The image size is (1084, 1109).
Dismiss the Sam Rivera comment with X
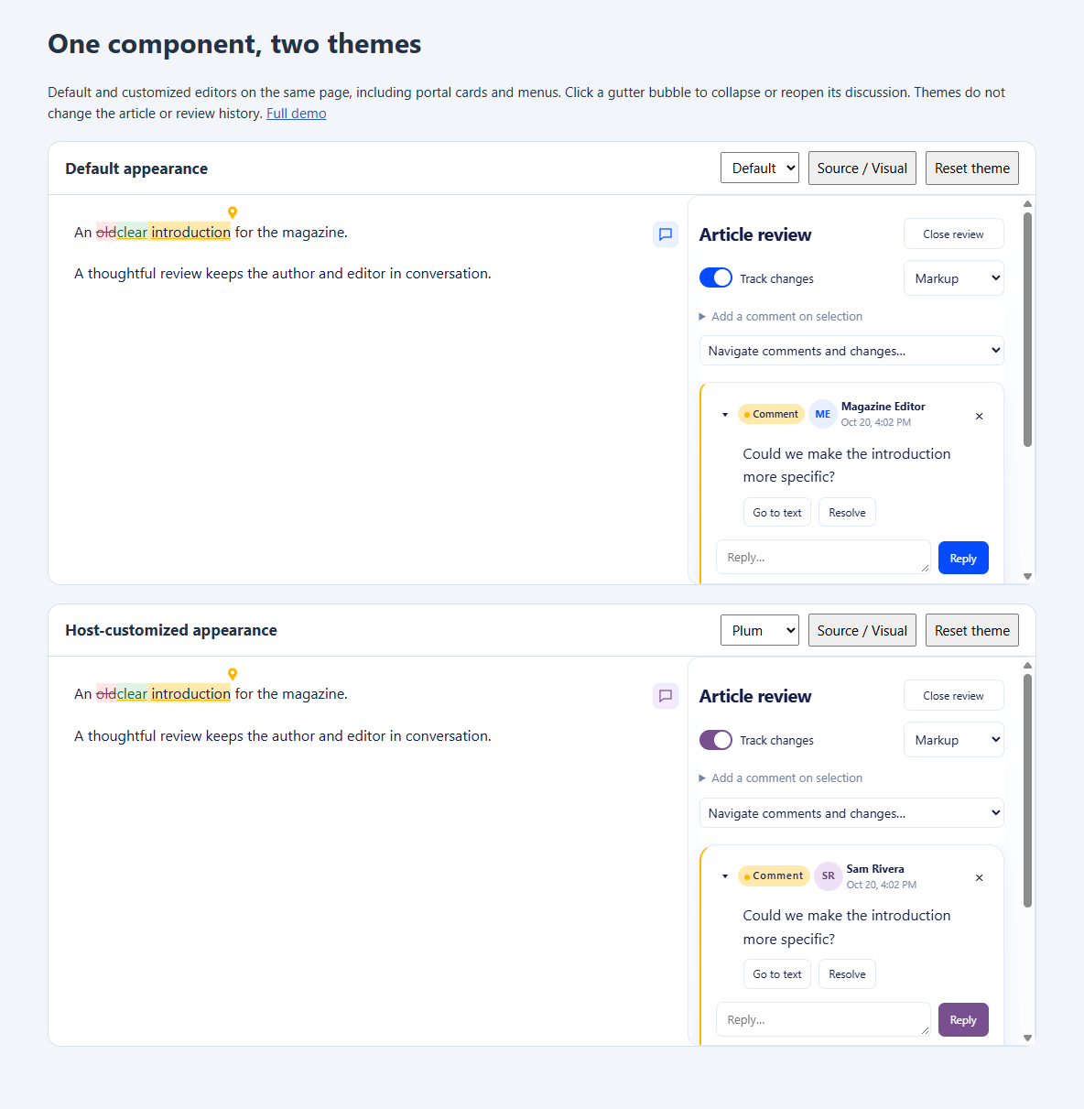979,877
